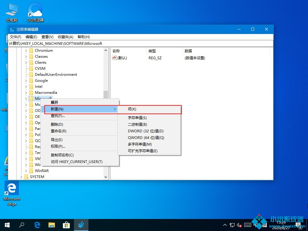Click the DefaultUserEnvironment folder icon
The height and width of the screenshot is (231, 308).
coord(31,75)
